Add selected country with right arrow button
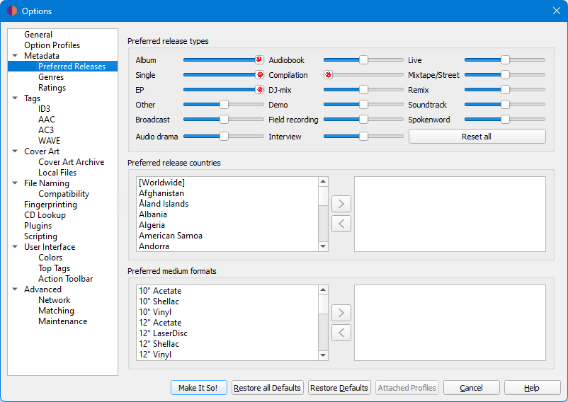 tap(341, 204)
